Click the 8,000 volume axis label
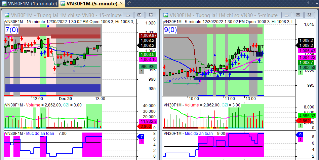 309,107
